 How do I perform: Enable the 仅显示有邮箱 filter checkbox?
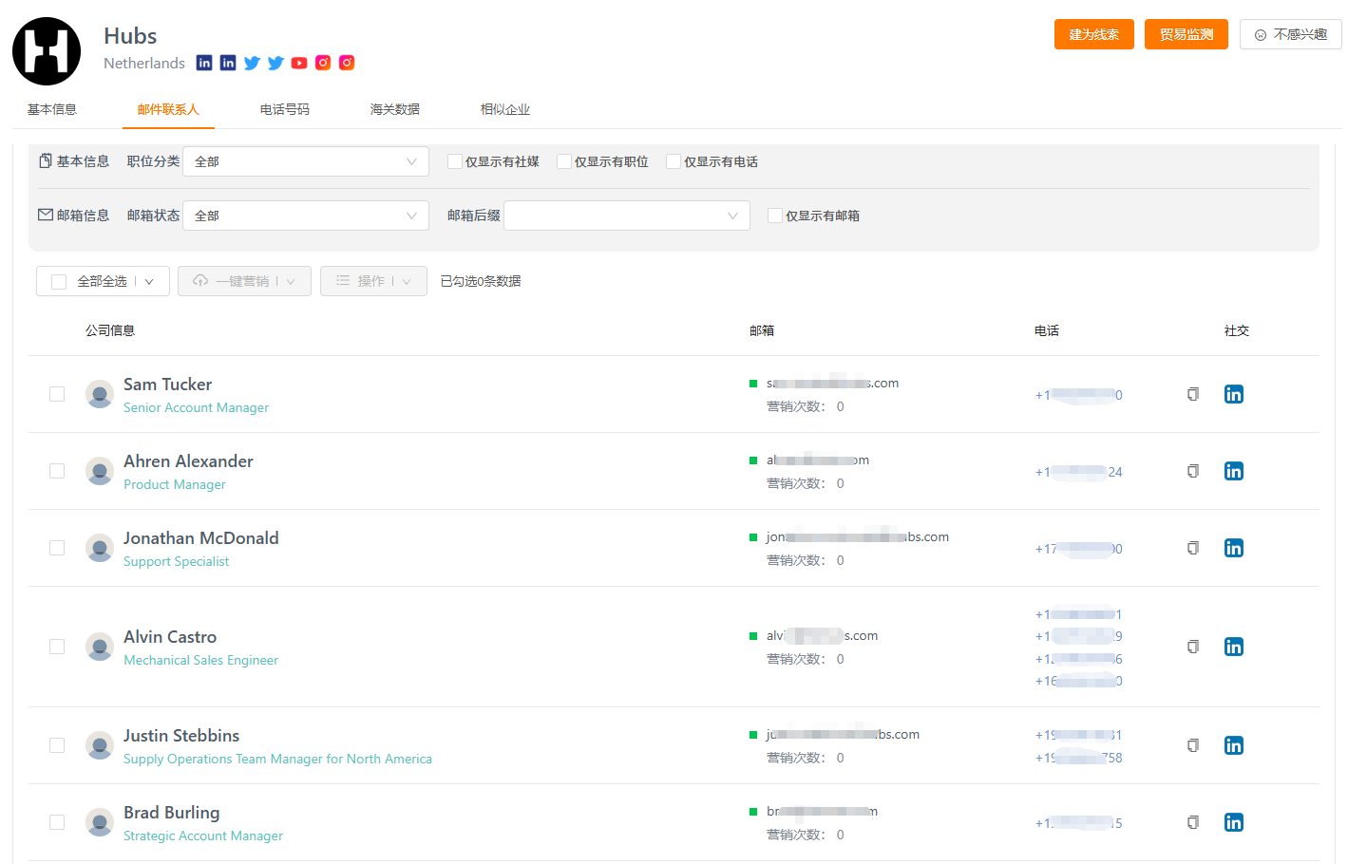(x=775, y=216)
